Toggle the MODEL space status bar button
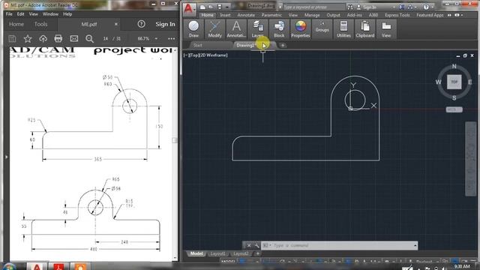The width and height of the screenshot is (480, 270). (x=228, y=262)
